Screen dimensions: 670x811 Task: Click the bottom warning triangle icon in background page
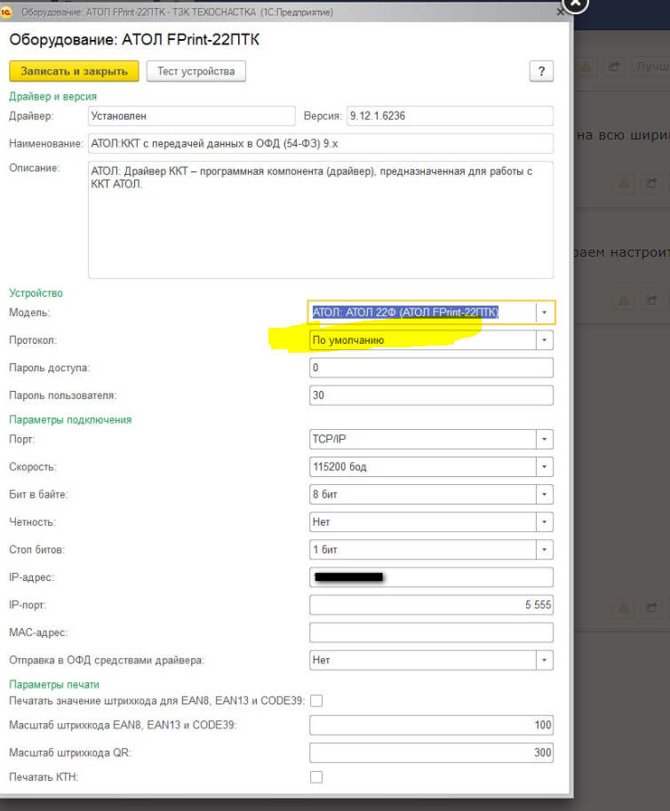[x=624, y=608]
